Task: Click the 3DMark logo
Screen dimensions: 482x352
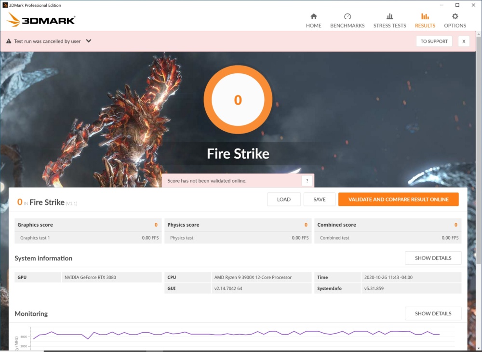Action: pyautogui.click(x=41, y=20)
